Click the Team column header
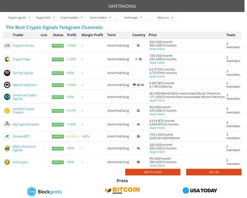247x198 pixels. click(231, 35)
